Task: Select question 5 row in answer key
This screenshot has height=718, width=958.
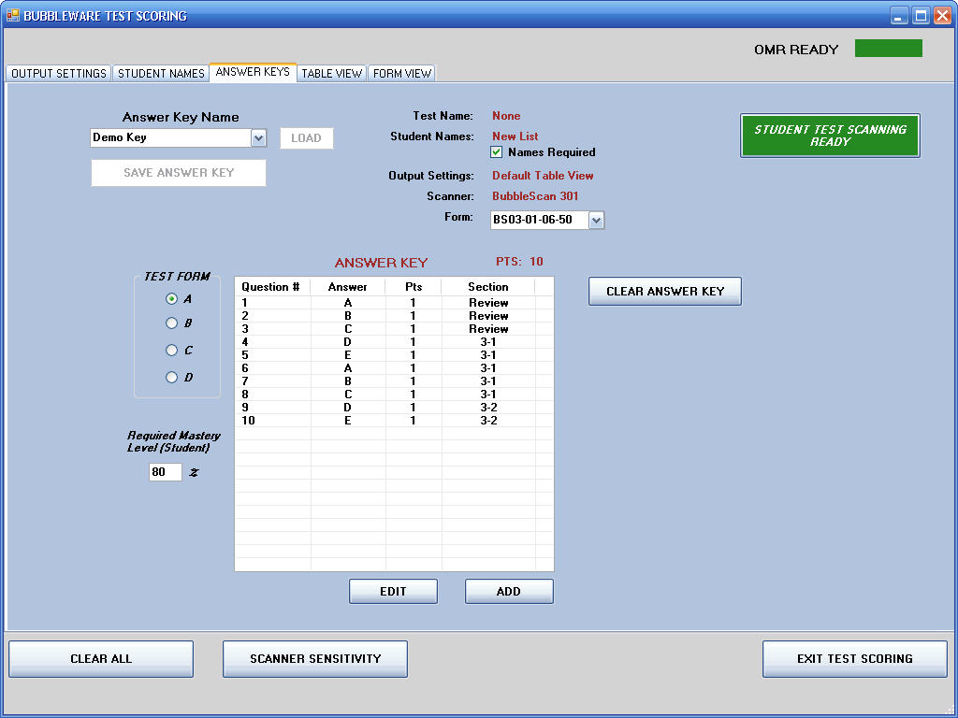Action: tap(394, 355)
